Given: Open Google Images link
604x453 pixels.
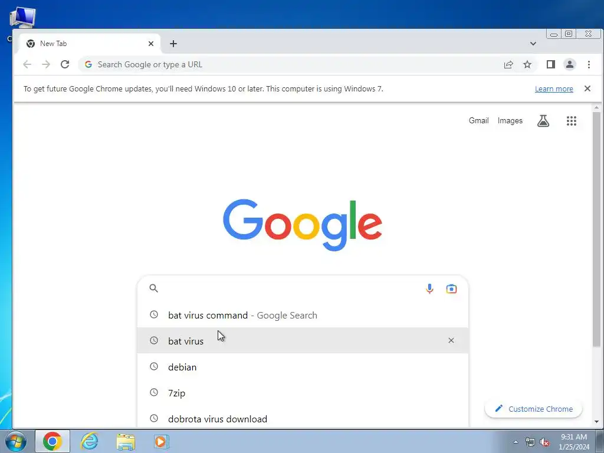Looking at the screenshot, I should [510, 120].
